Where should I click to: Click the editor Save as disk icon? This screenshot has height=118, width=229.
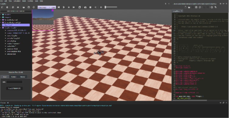click(196, 7)
